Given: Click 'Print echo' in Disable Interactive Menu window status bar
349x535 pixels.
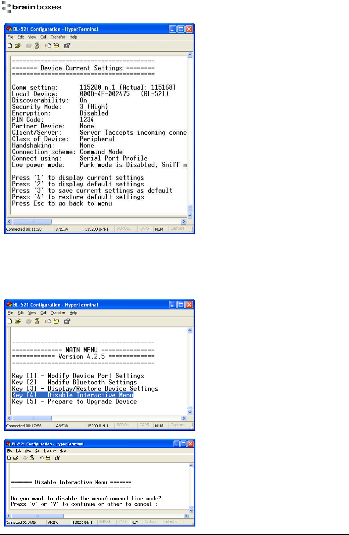Looking at the screenshot, I should (x=170, y=522).
